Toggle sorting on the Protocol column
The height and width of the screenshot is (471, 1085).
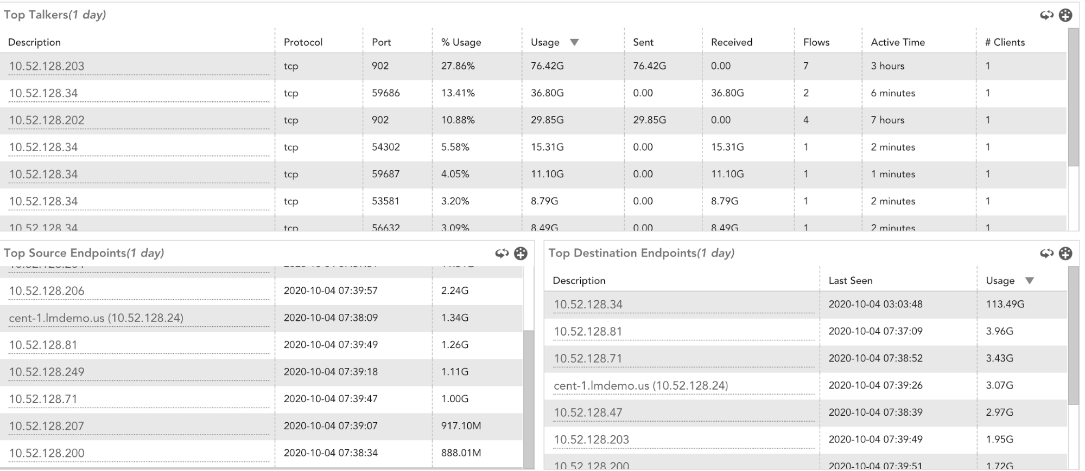[303, 42]
